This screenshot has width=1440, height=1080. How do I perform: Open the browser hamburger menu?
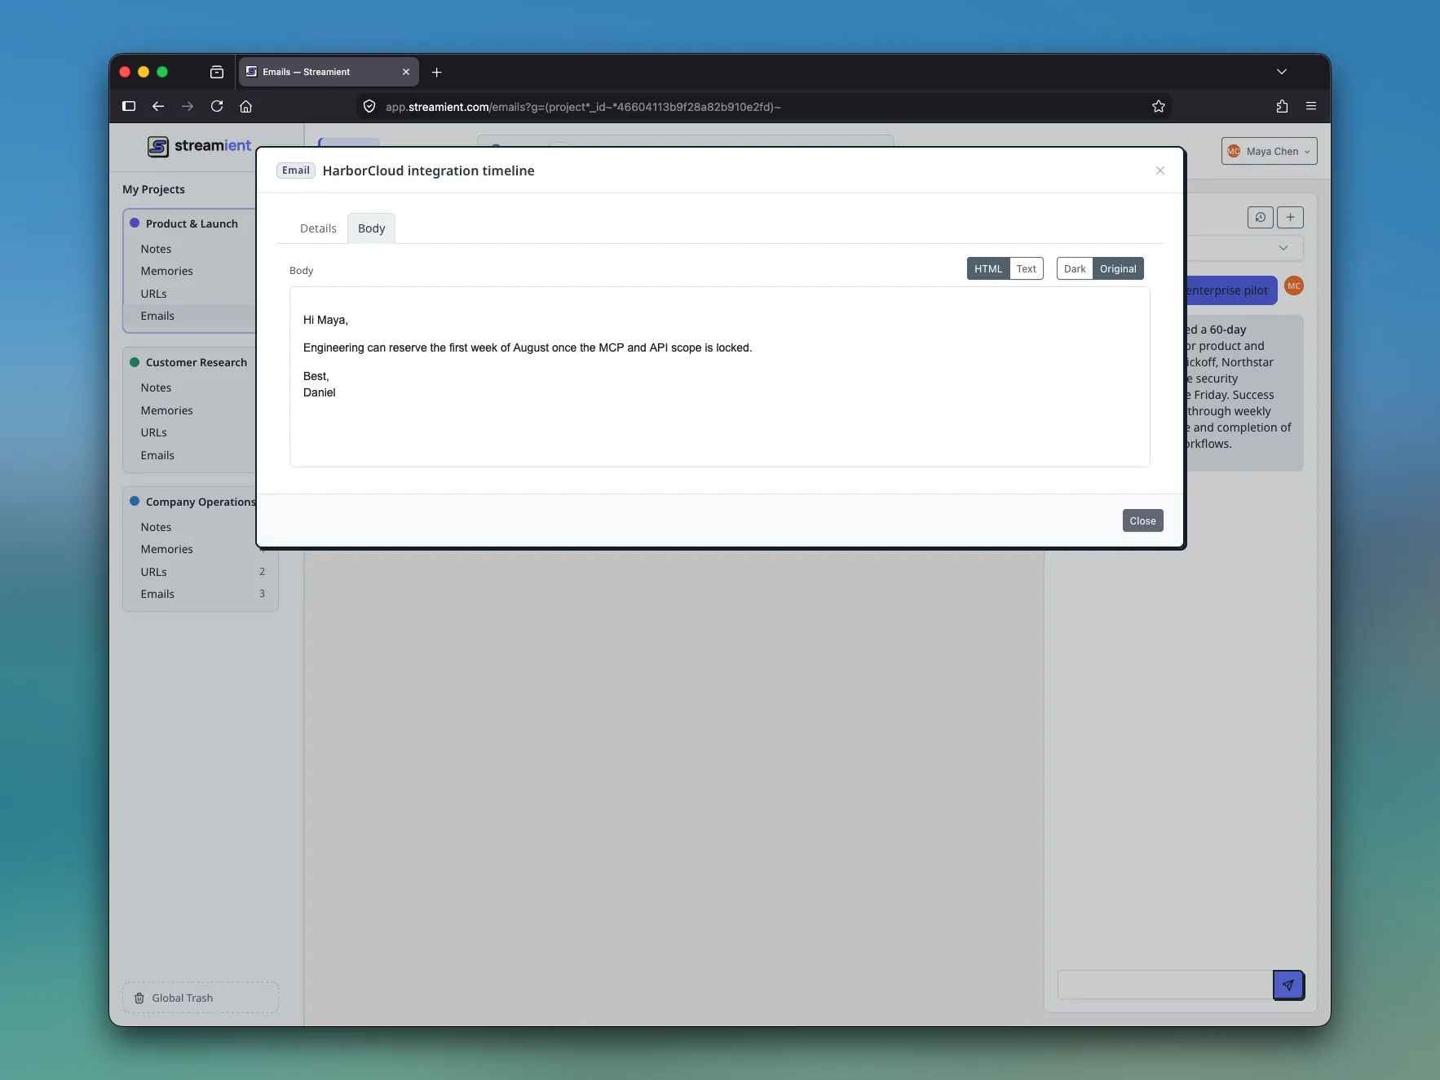pyautogui.click(x=1311, y=106)
